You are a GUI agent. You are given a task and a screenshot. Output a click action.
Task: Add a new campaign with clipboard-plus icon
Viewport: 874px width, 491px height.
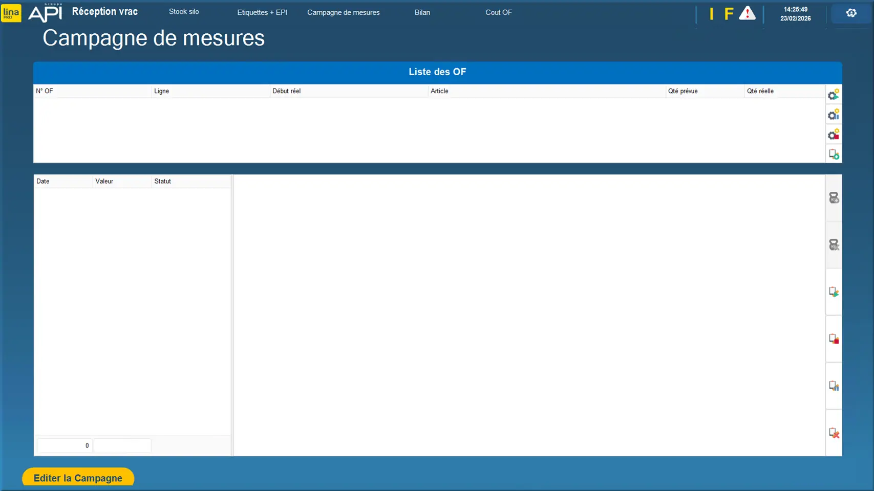(834, 154)
